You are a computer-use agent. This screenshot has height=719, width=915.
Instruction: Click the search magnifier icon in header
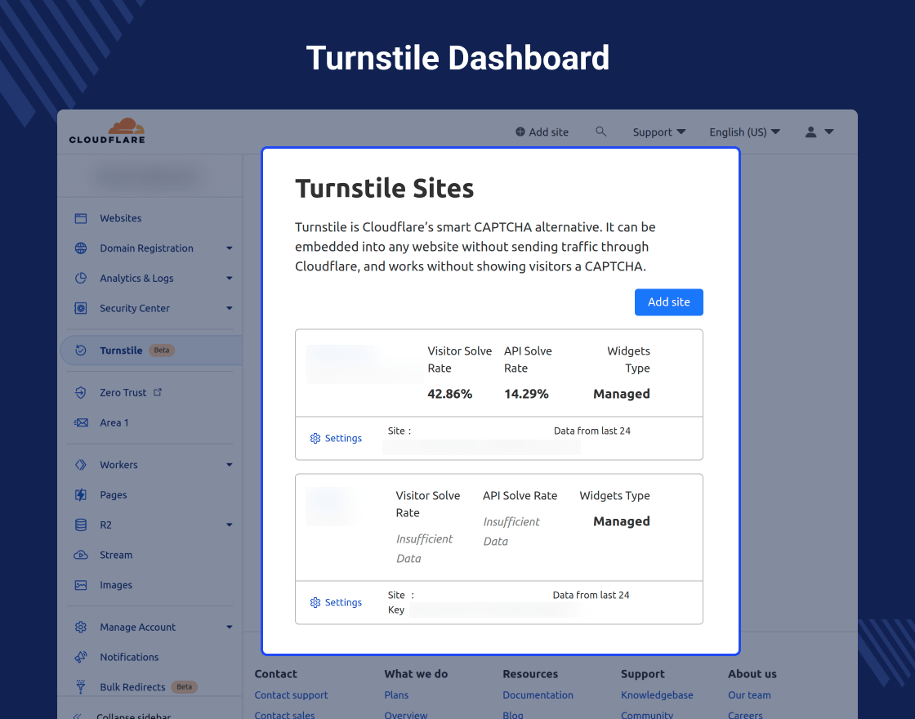coord(600,132)
